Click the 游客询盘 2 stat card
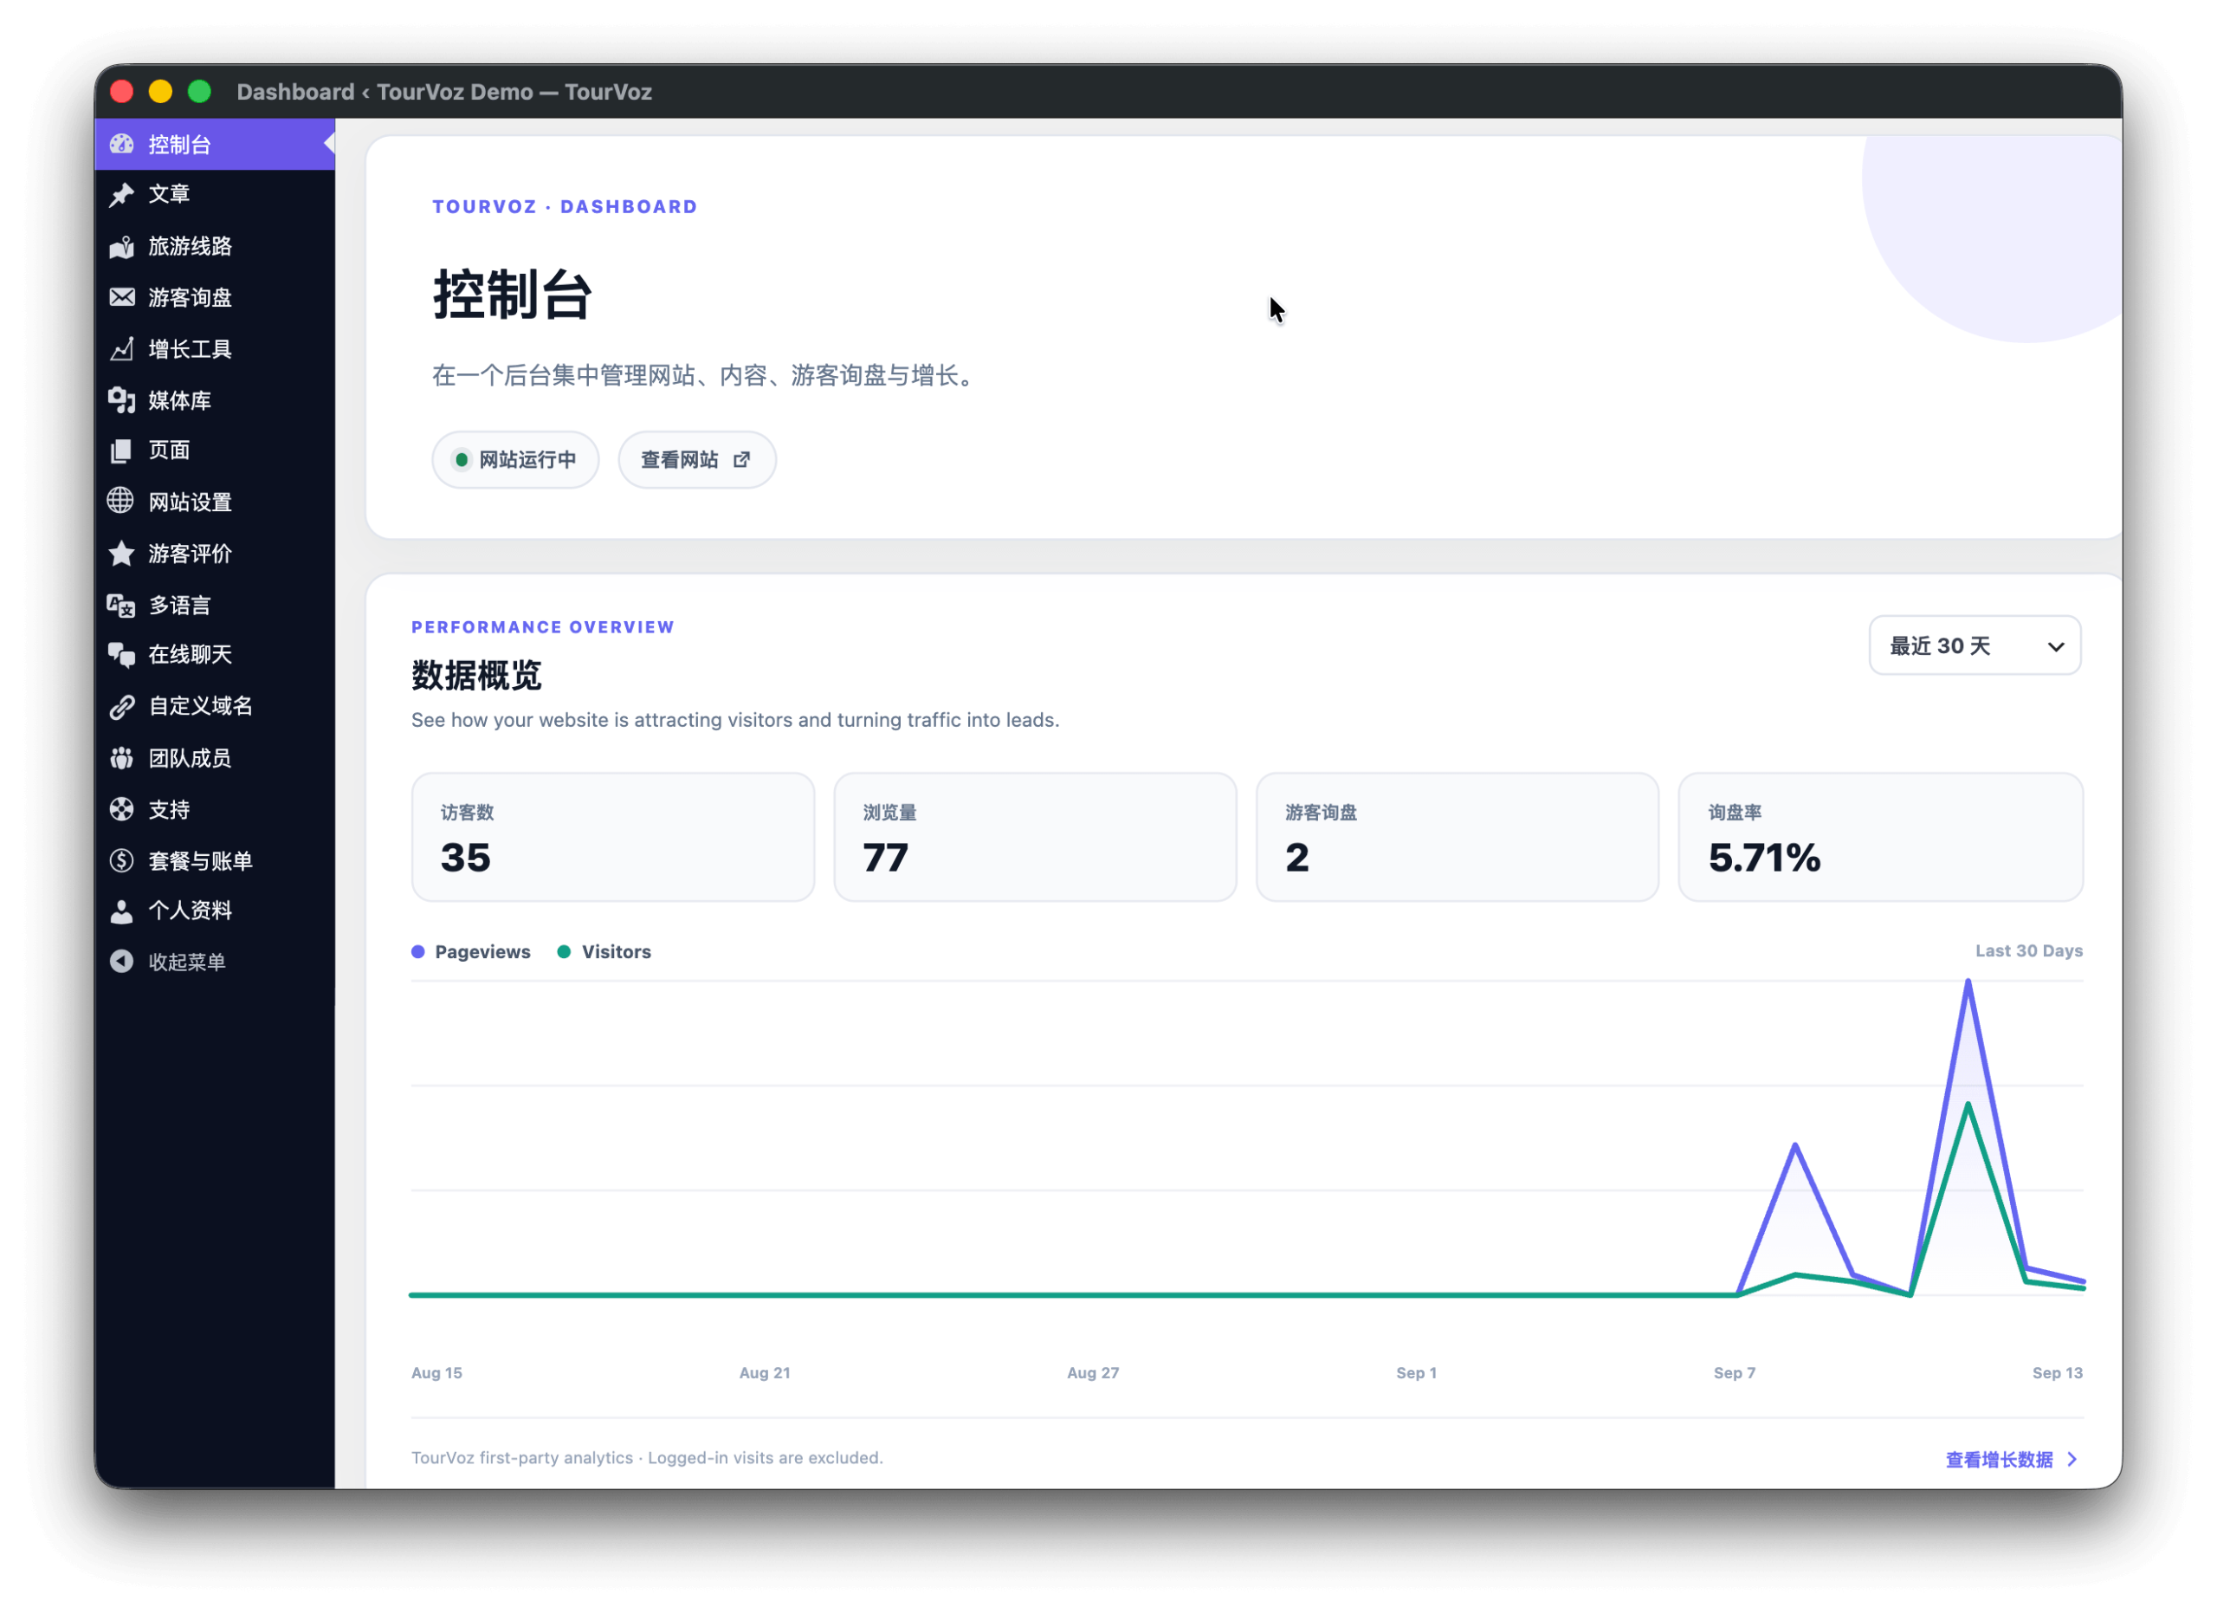Image resolution: width=2217 pixels, height=1614 pixels. click(1458, 838)
